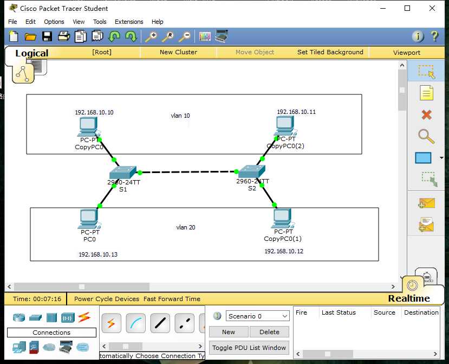Switch to the Logical workspace tab

tap(31, 53)
